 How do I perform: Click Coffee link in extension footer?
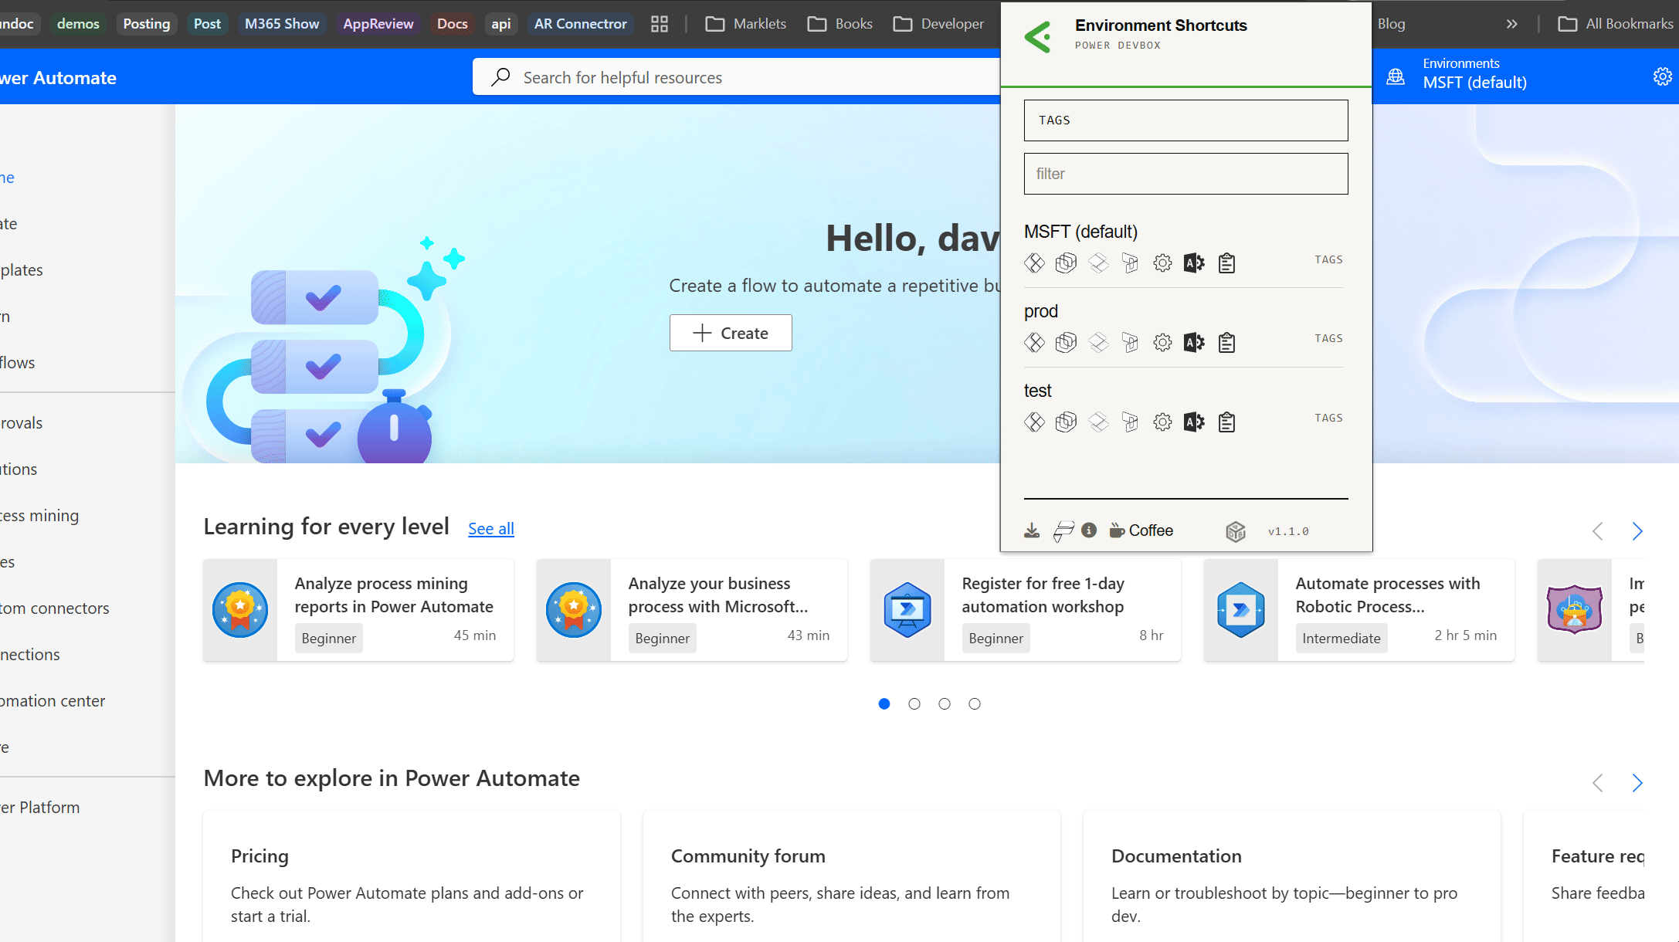tap(1141, 530)
